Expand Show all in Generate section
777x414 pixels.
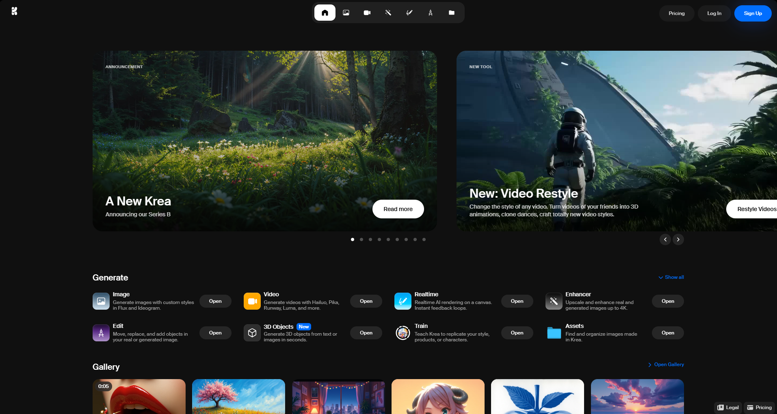pos(671,277)
